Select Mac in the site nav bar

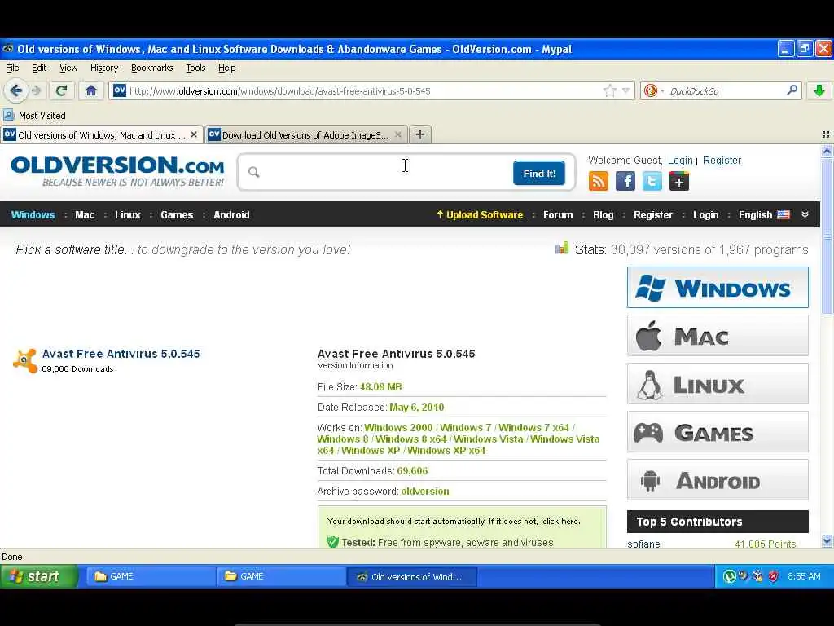click(85, 214)
